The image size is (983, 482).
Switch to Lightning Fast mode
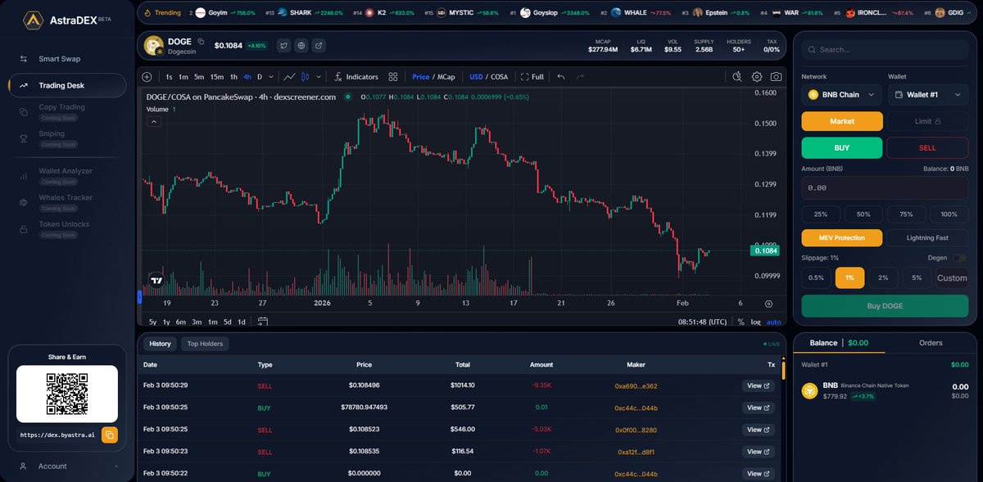coord(927,237)
